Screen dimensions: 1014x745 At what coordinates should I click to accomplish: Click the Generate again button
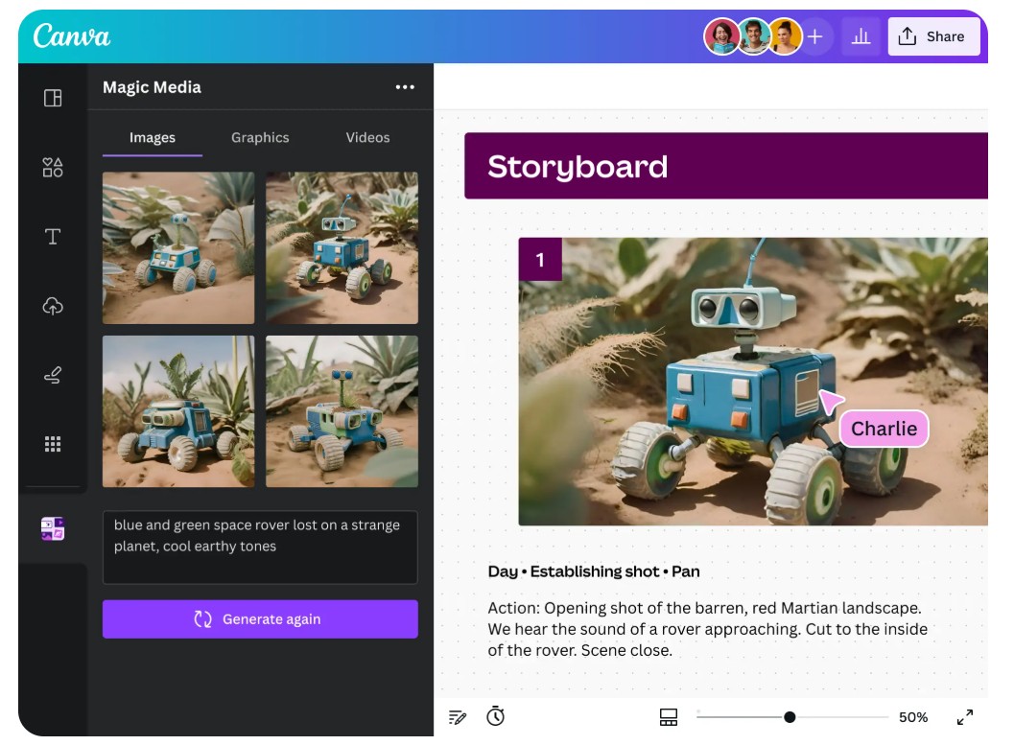(x=260, y=619)
